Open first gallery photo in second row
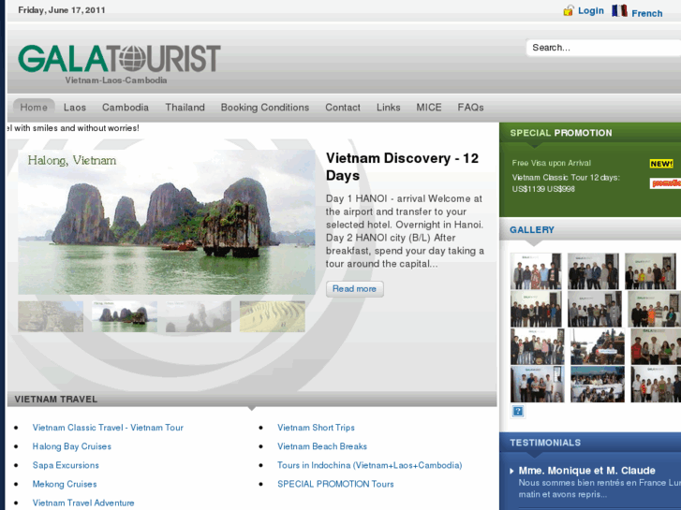 [x=536, y=309]
